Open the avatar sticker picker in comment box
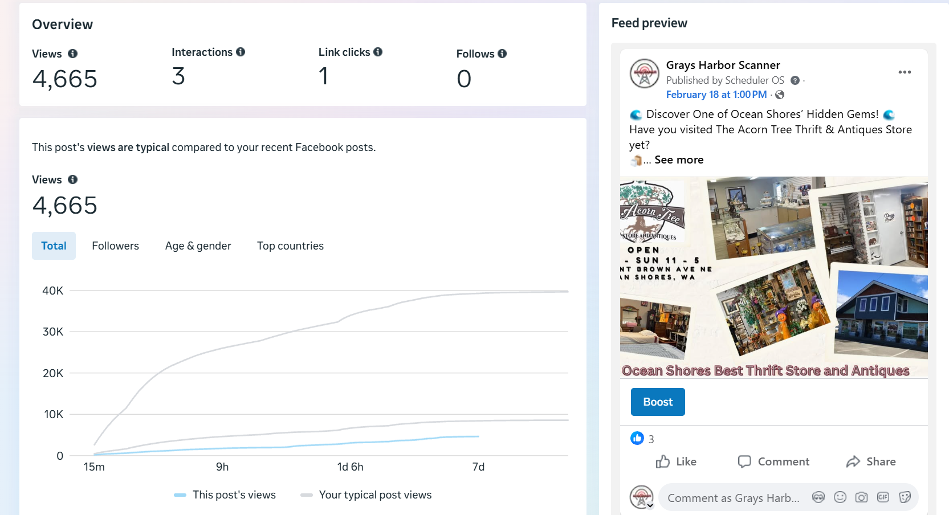This screenshot has height=515, width=949. [818, 497]
